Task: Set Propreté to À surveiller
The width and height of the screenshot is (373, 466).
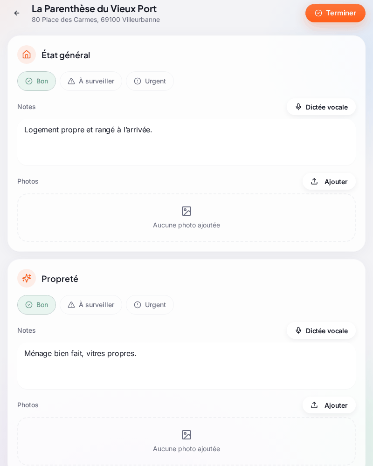Action: [x=91, y=305]
